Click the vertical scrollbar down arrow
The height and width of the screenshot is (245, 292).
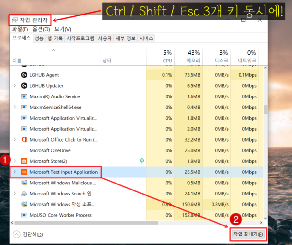pyautogui.click(x=265, y=219)
